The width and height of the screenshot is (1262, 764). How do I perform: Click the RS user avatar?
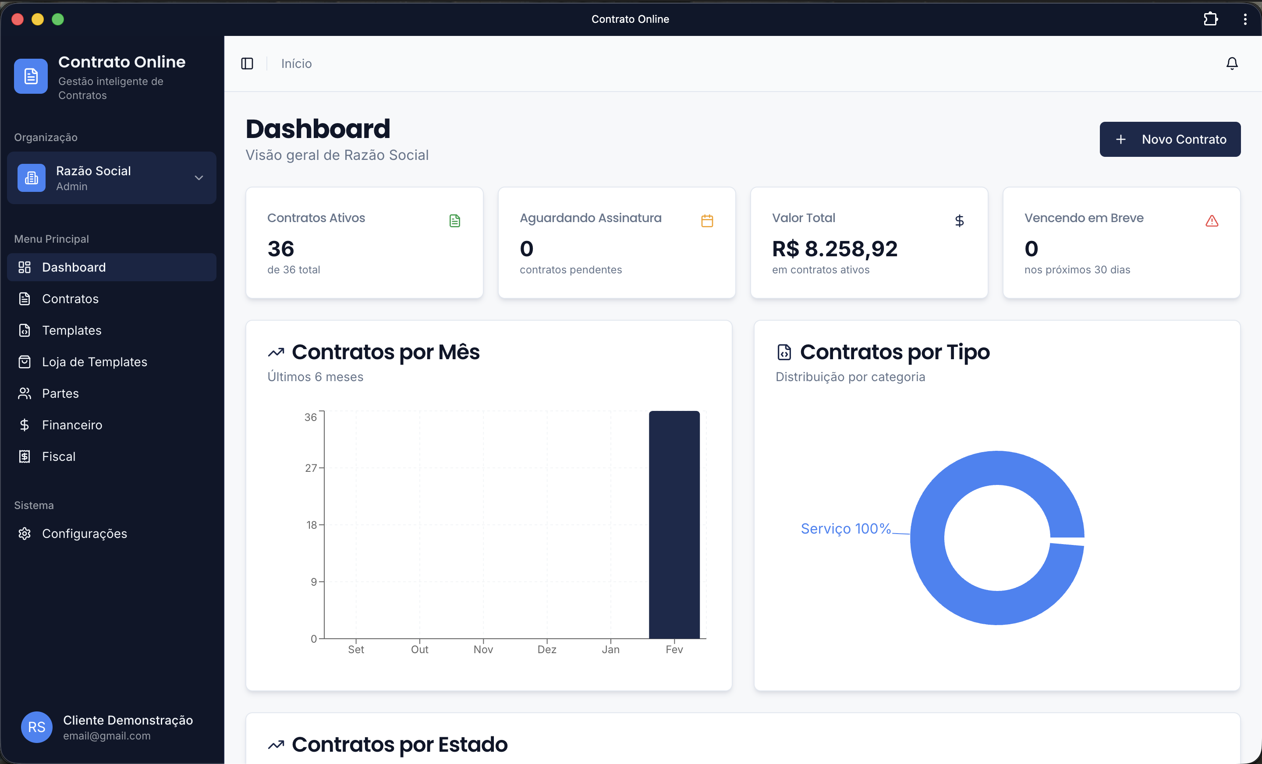pyautogui.click(x=37, y=727)
